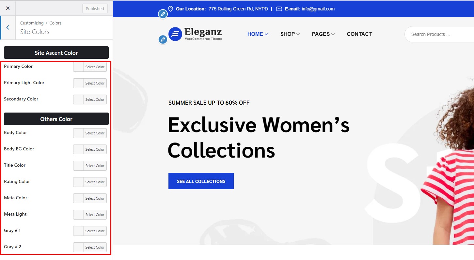Click the SUMMER SALE UP TO 60% OFF text
Image resolution: width=474 pixels, height=260 pixels.
(209, 103)
